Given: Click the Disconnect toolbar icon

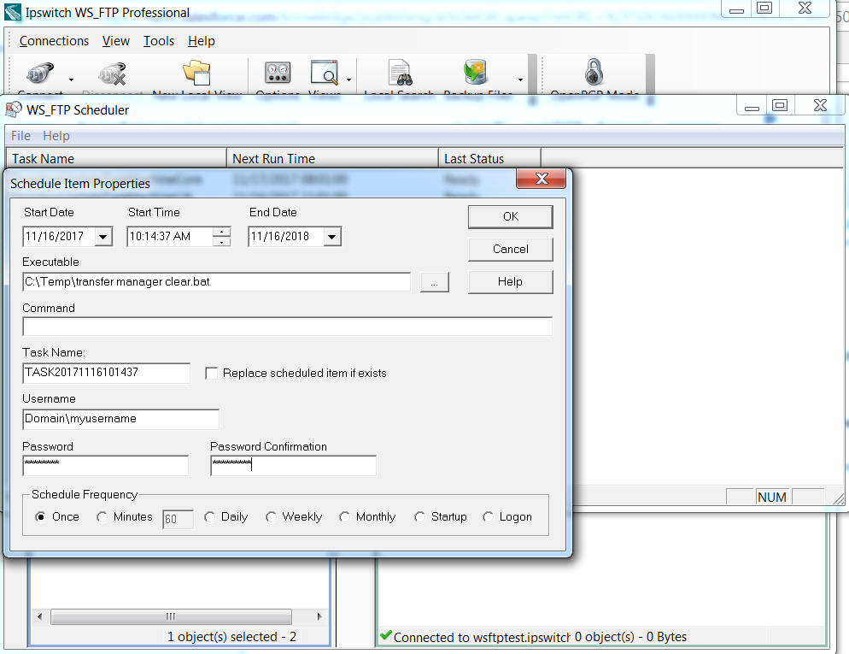Looking at the screenshot, I should pos(109,73).
